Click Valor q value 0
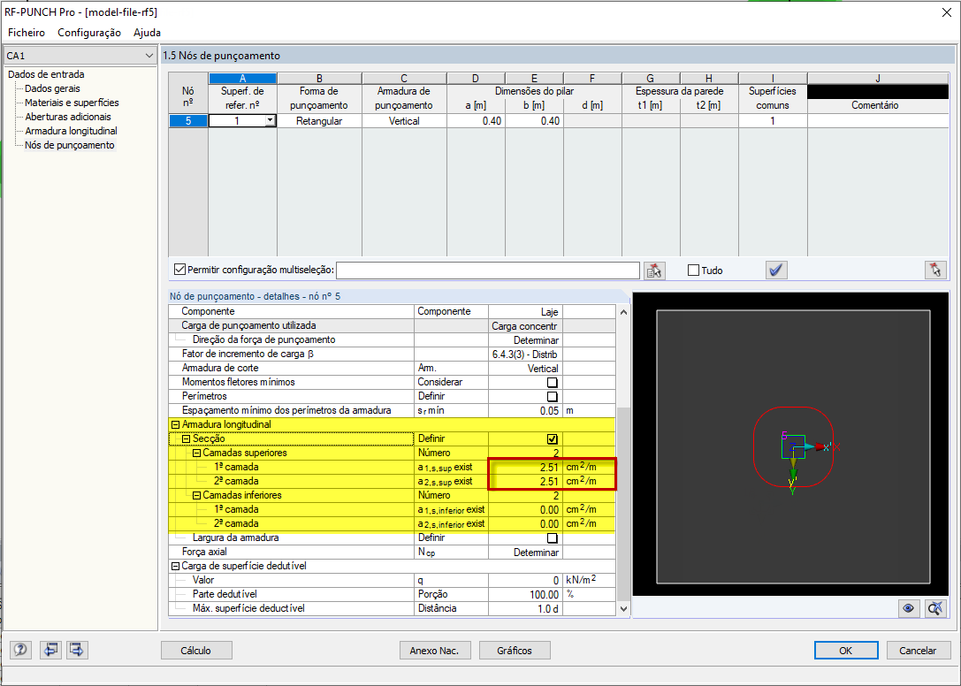The width and height of the screenshot is (961, 686). pyautogui.click(x=526, y=581)
